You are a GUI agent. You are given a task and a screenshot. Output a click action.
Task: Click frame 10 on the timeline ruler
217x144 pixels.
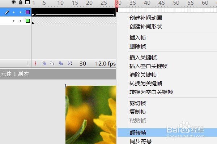tap(60, 3)
